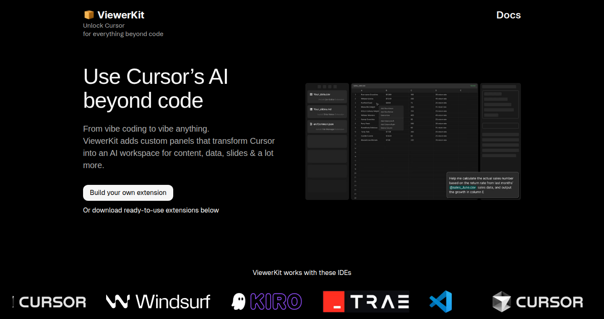Image resolution: width=604 pixels, height=319 pixels.
Task: Click the ViewerKit brand name text
Action: pyautogui.click(x=121, y=15)
